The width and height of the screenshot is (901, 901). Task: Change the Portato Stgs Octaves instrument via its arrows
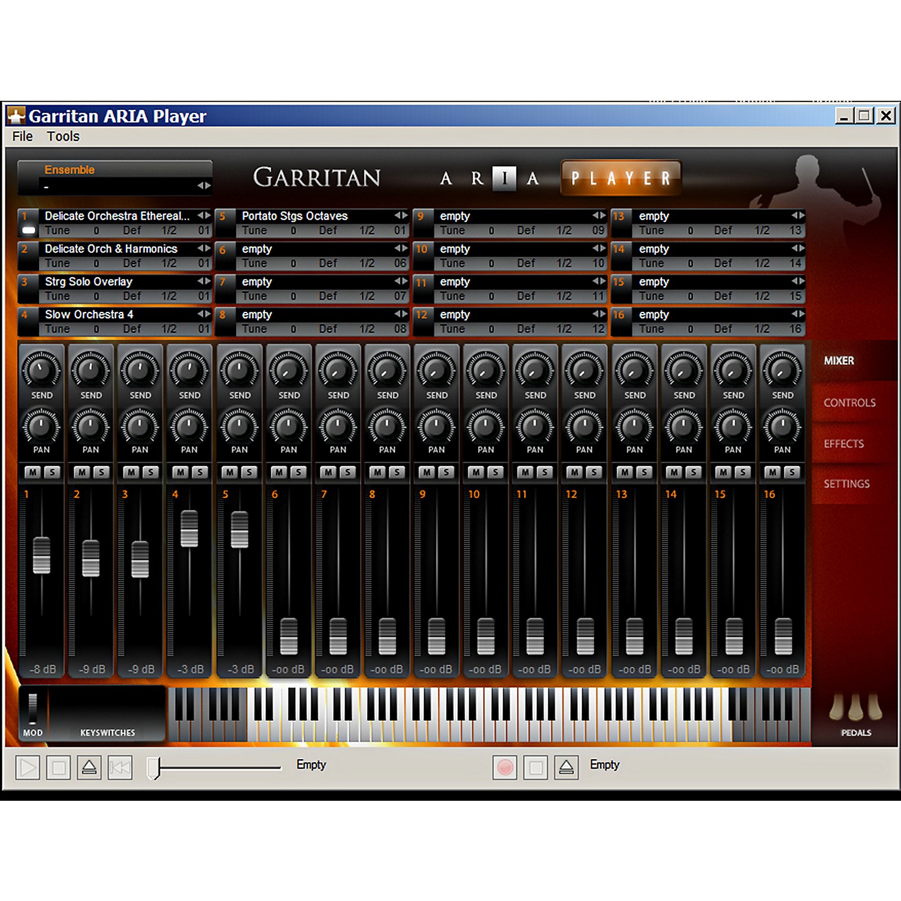click(x=401, y=216)
